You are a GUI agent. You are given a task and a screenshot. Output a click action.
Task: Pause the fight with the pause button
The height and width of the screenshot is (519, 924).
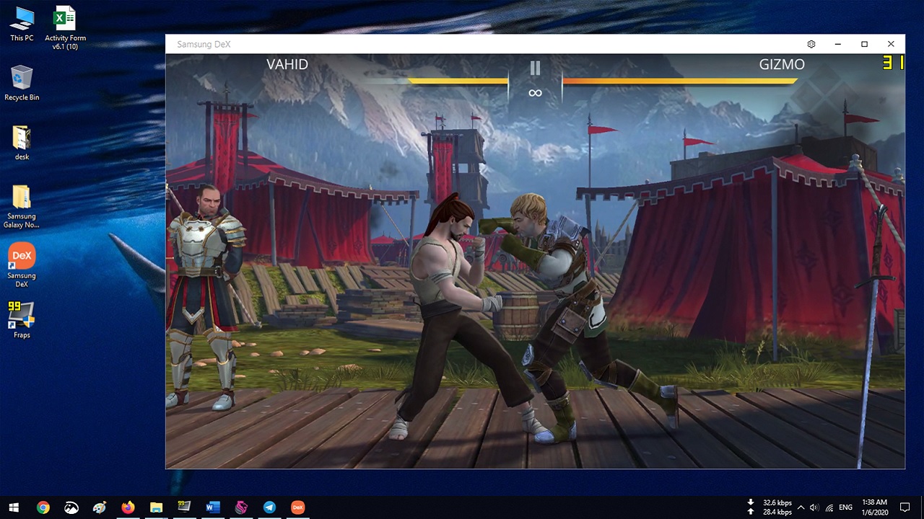pos(535,68)
